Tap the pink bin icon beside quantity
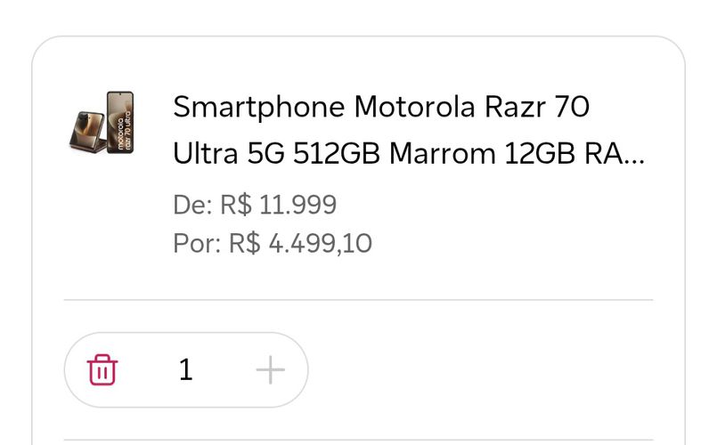The height and width of the screenshot is (445, 717). 102,369
